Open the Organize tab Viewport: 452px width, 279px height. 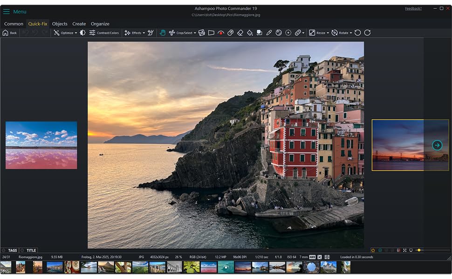pyautogui.click(x=100, y=24)
